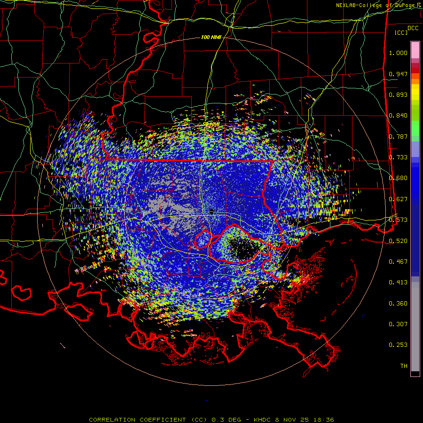Click the 0.573 color scale value
Viewport: 423px width, 423px height.
coord(398,220)
